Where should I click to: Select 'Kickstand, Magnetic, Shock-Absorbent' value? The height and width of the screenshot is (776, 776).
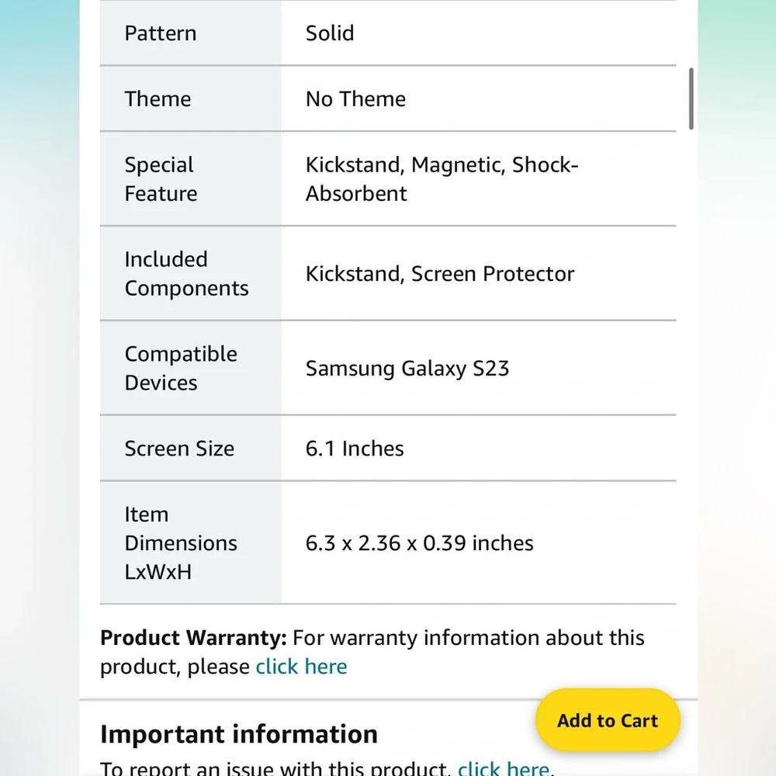click(x=442, y=178)
